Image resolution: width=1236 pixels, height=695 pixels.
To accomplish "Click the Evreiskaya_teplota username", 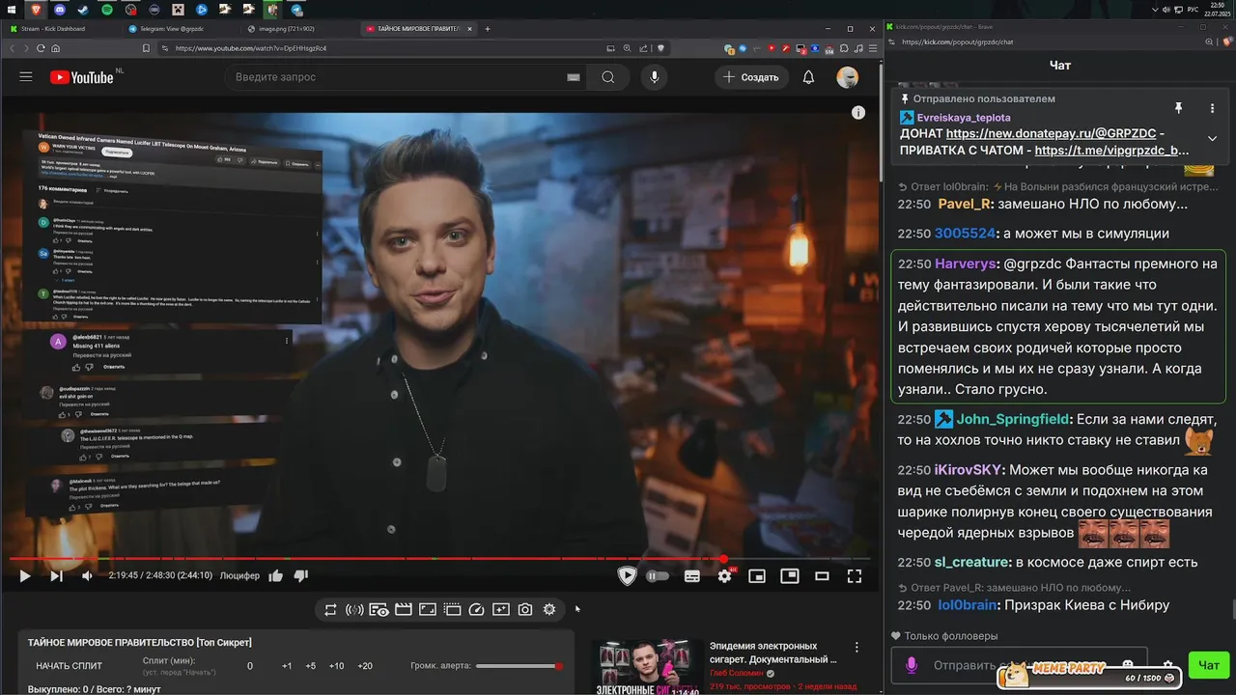I will 964,117.
